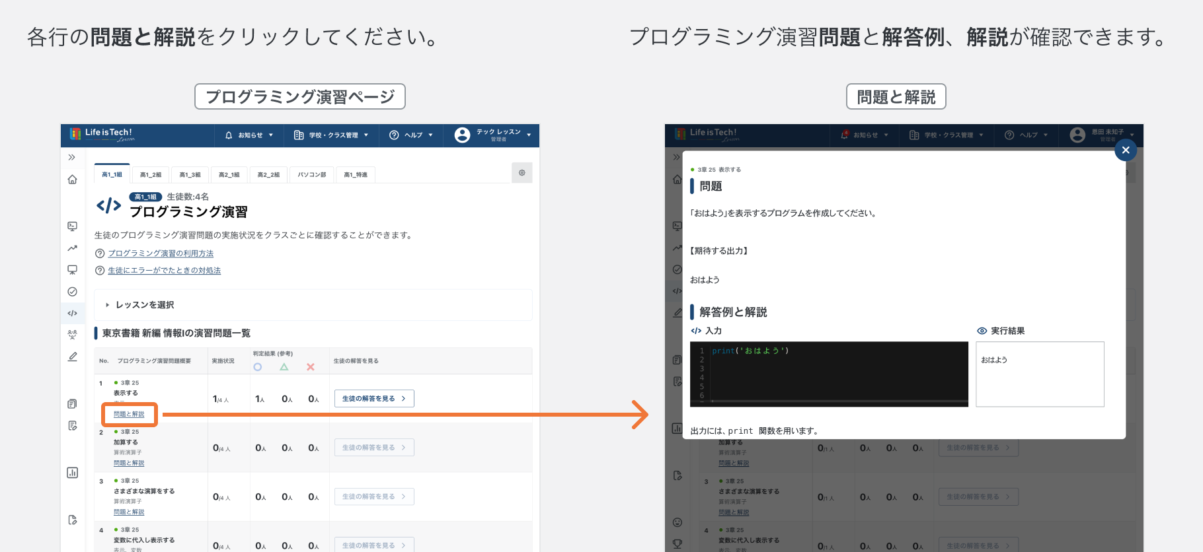Click the code icon next to 入力 label

pyautogui.click(x=696, y=331)
